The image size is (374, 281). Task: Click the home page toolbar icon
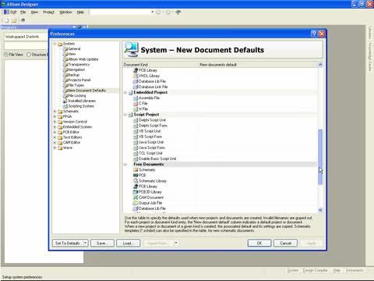pyautogui.click(x=178, y=12)
